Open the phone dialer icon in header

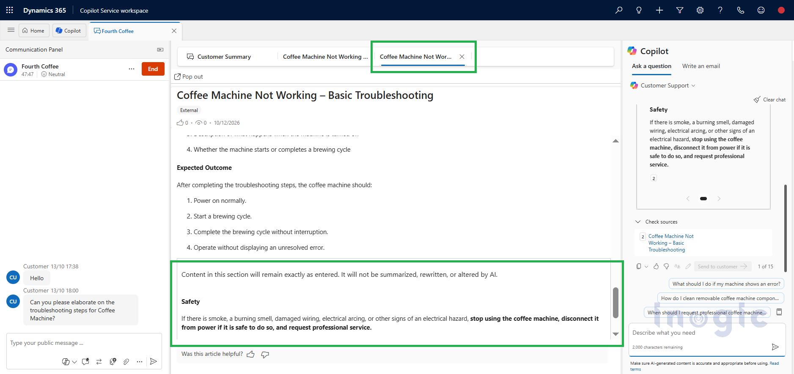point(741,10)
